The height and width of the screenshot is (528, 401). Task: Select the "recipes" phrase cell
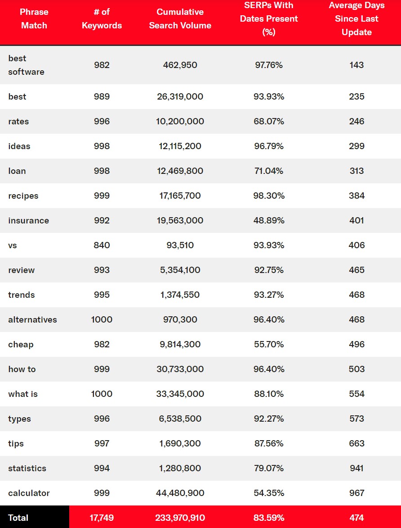23,196
